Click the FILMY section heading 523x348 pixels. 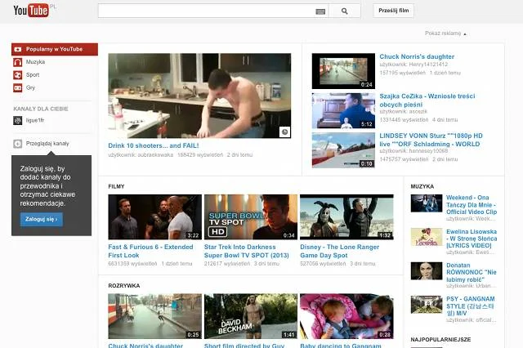pos(116,187)
